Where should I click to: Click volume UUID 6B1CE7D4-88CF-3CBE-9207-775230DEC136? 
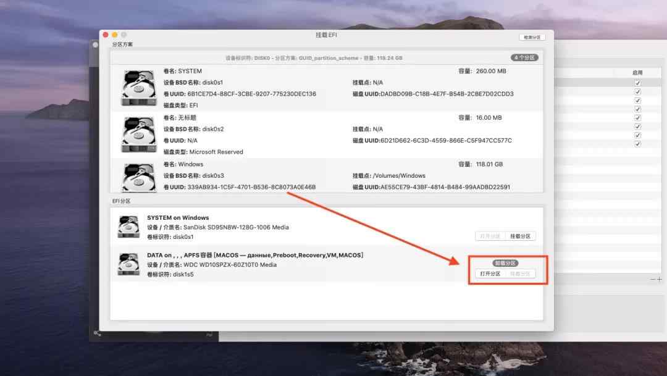point(251,94)
